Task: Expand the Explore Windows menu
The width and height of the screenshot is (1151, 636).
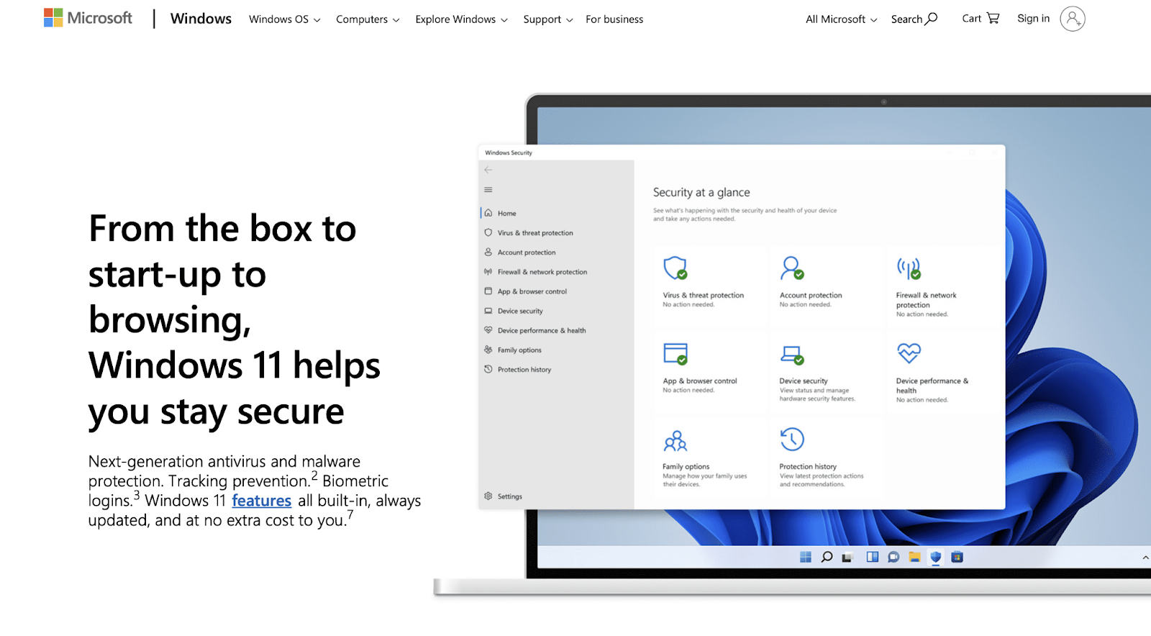Action: point(461,19)
